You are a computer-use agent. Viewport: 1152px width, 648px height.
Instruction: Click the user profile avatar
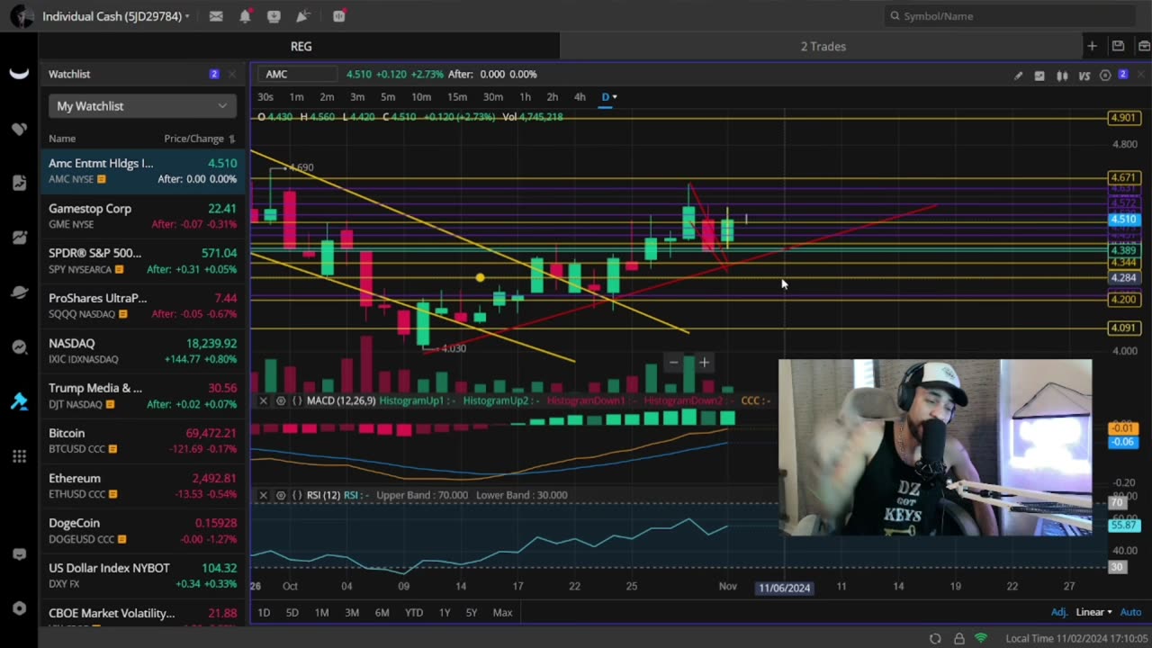[x=22, y=16]
